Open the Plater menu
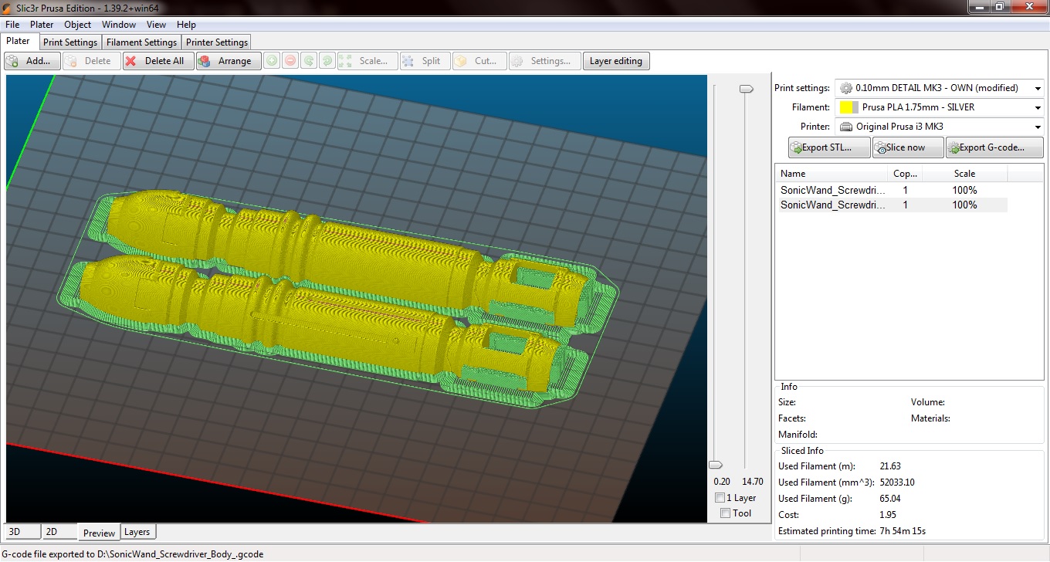This screenshot has height=562, width=1050. click(x=42, y=25)
